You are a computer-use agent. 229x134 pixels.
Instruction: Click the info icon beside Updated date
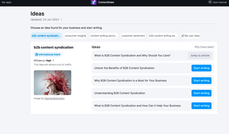coord(61,19)
